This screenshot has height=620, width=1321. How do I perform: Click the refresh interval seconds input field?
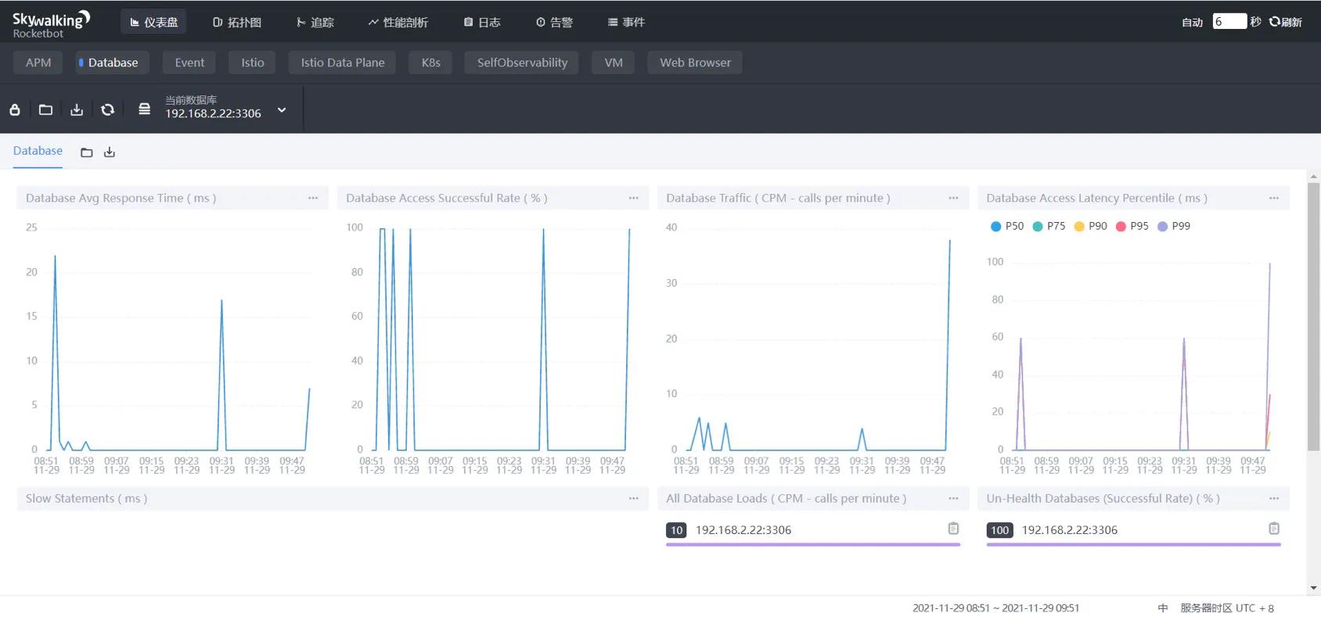1229,22
